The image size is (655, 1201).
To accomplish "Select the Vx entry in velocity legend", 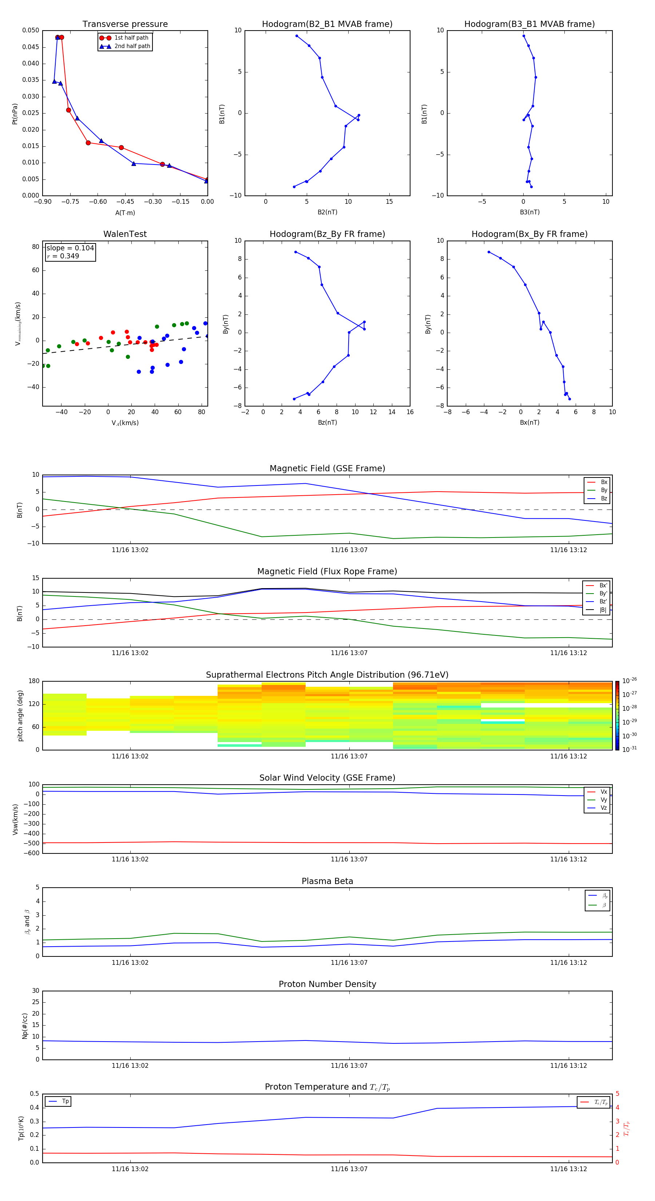I will coord(597,792).
